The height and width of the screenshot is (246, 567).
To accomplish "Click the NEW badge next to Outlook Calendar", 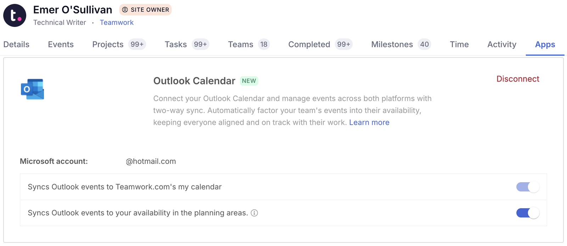I will pyautogui.click(x=249, y=81).
